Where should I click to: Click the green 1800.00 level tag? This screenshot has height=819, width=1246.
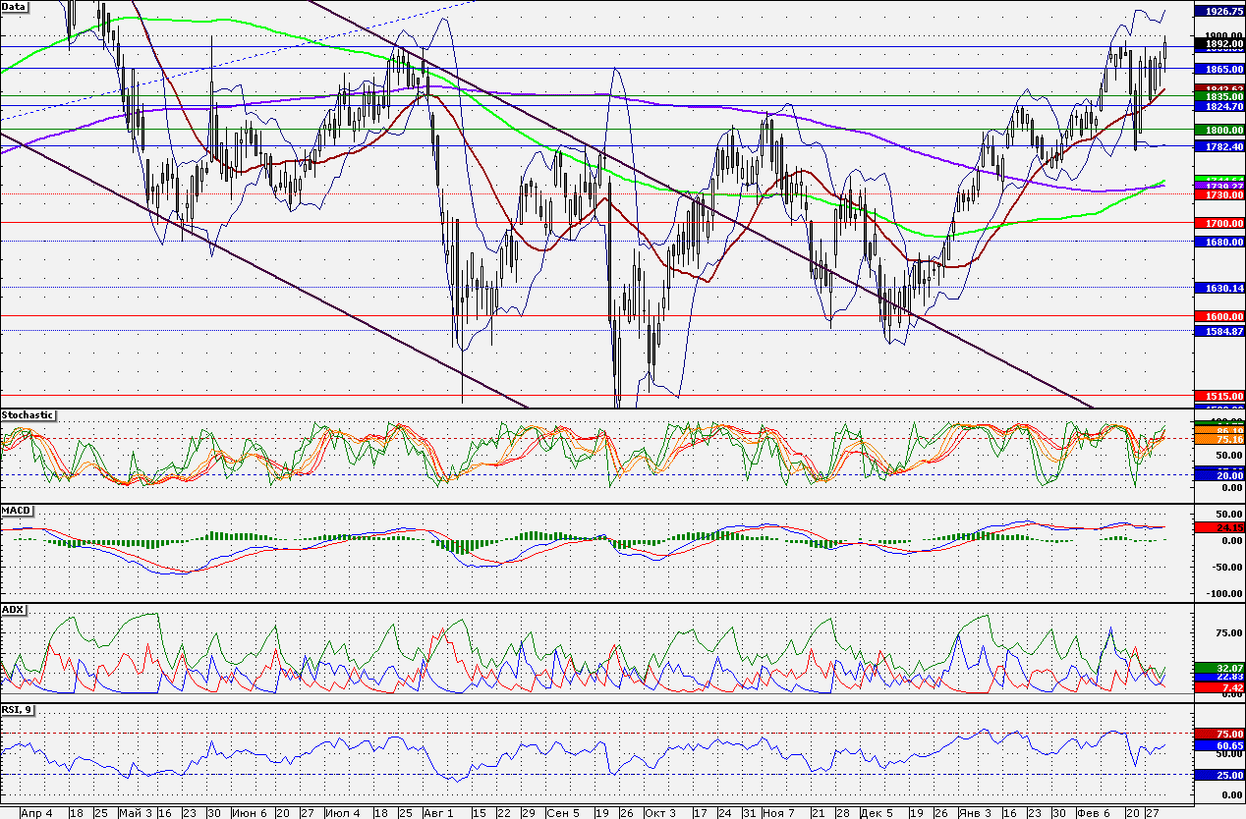coord(1218,130)
